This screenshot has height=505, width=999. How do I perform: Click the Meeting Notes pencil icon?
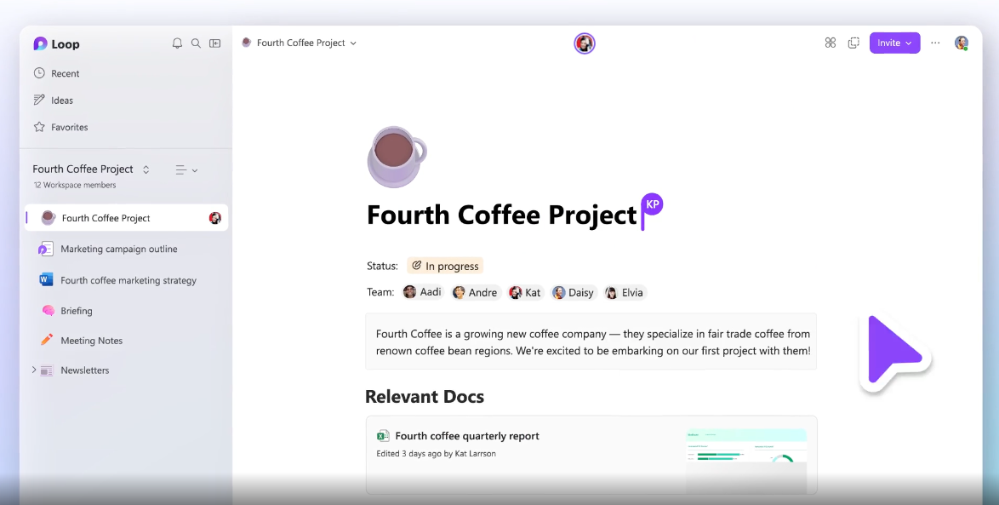click(x=47, y=340)
